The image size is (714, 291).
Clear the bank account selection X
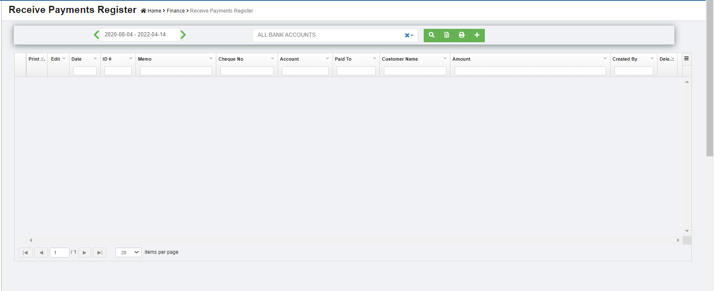407,36
